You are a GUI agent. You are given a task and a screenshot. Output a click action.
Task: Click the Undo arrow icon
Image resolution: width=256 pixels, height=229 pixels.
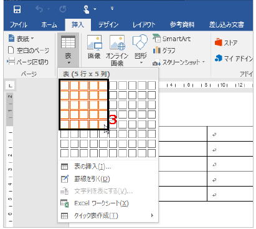point(39,9)
